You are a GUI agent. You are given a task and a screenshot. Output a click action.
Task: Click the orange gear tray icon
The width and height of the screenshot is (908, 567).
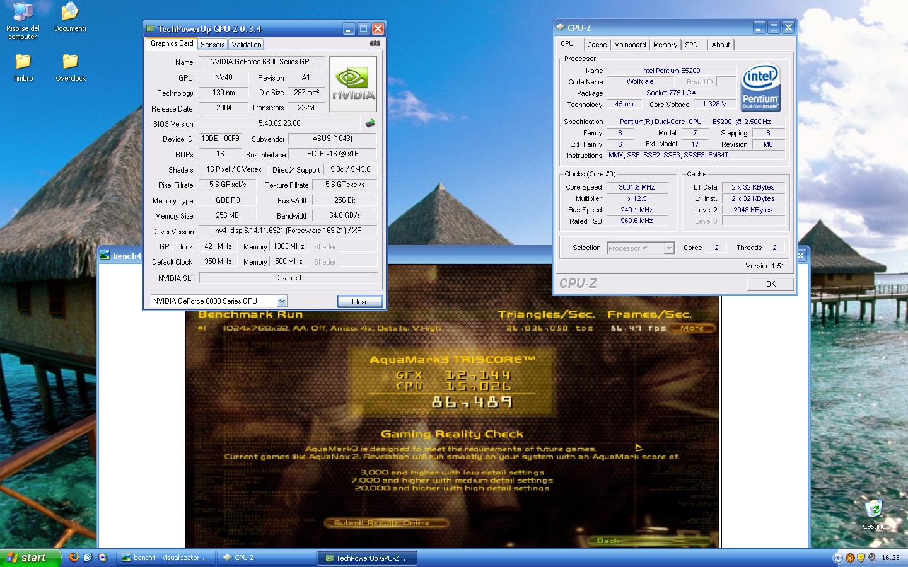[x=850, y=558]
